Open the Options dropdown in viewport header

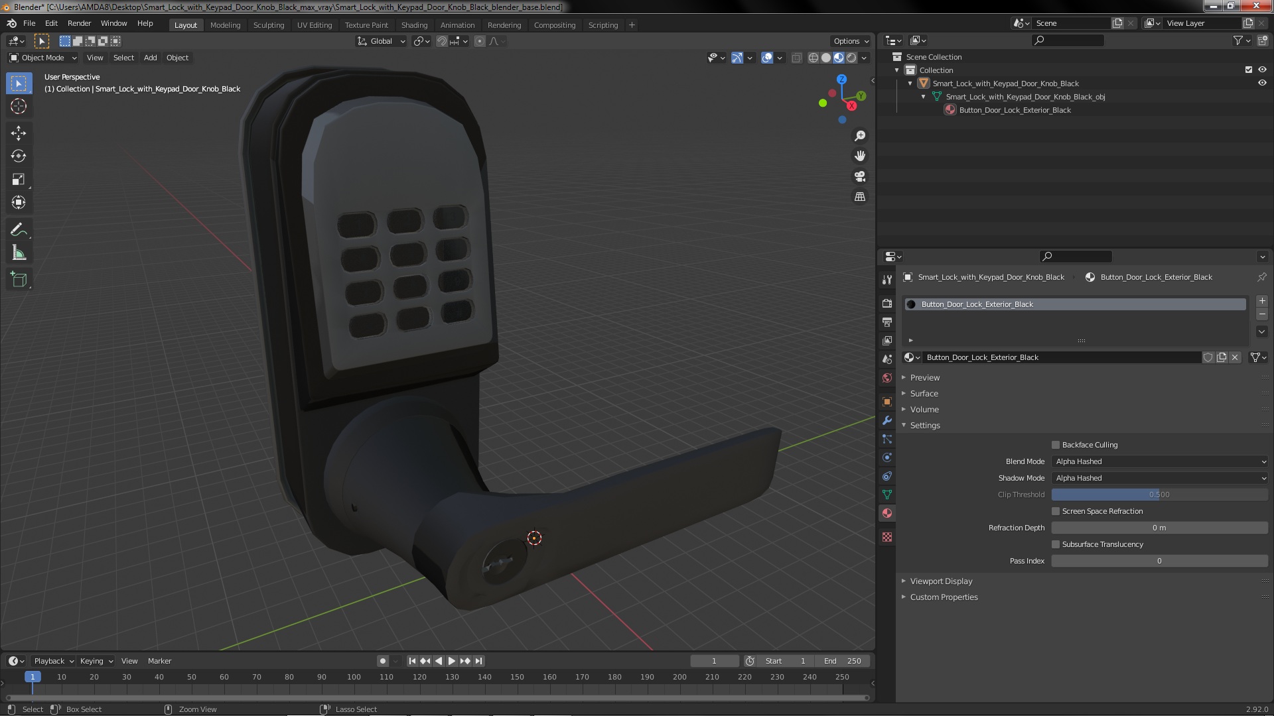(851, 41)
